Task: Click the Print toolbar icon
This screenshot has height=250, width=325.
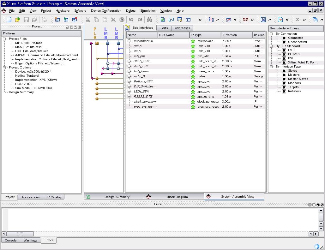Action: click(x=44, y=20)
